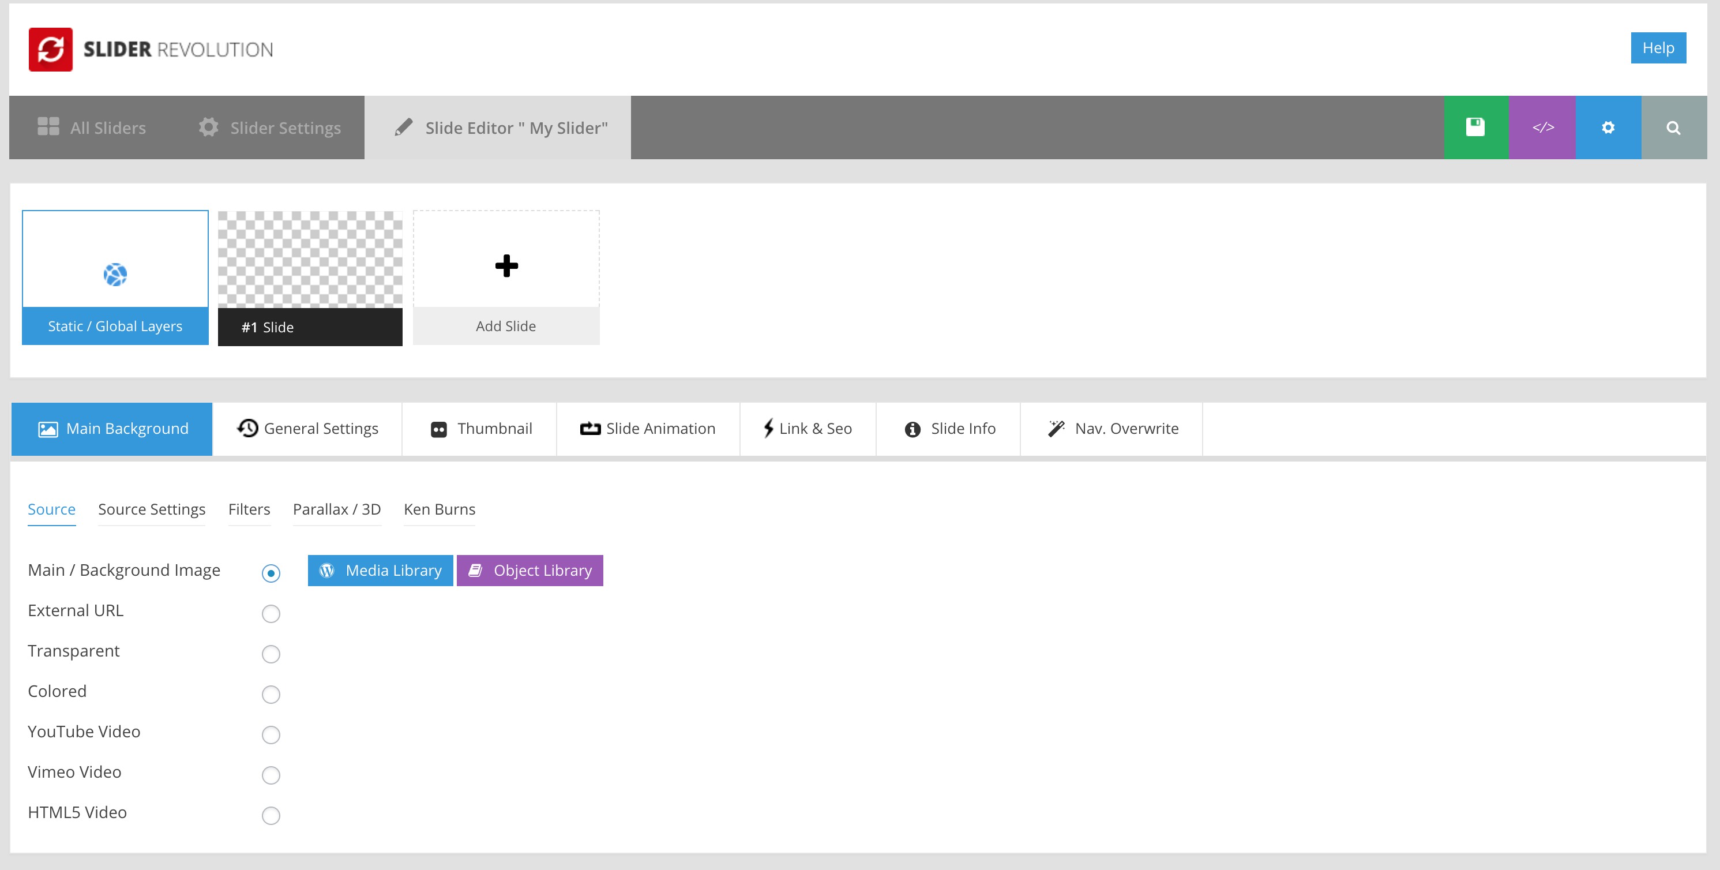Image resolution: width=1720 pixels, height=870 pixels.
Task: Select the Transparent radio button
Action: click(271, 654)
